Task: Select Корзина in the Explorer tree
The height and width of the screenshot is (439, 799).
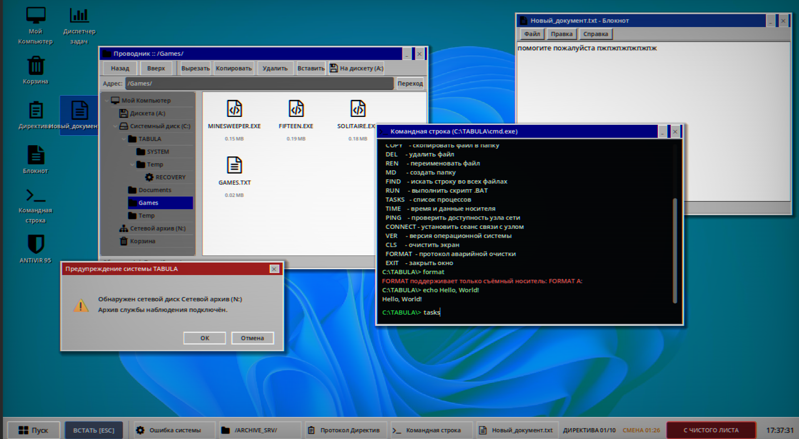Action: (137, 241)
